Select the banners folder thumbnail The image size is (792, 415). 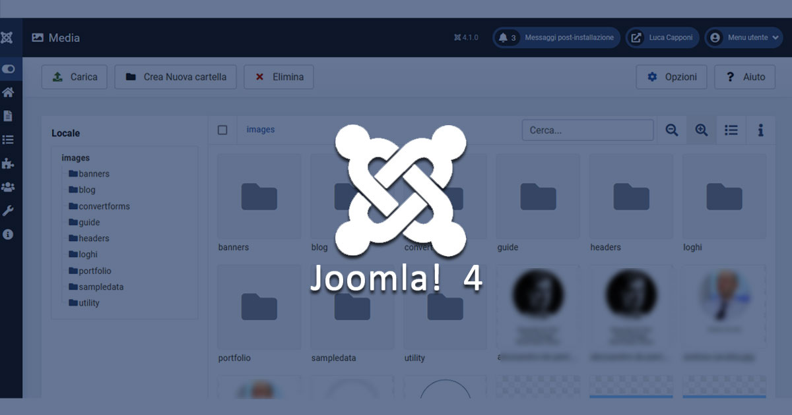click(x=259, y=196)
